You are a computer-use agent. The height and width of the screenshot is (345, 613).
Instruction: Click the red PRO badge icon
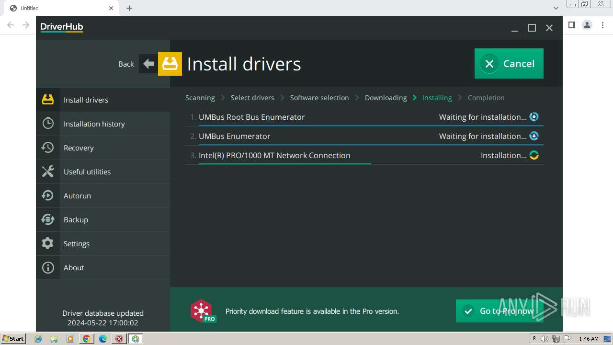point(203,311)
